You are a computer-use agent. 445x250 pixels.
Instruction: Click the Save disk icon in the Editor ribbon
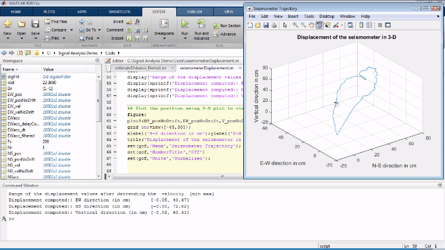point(36,24)
